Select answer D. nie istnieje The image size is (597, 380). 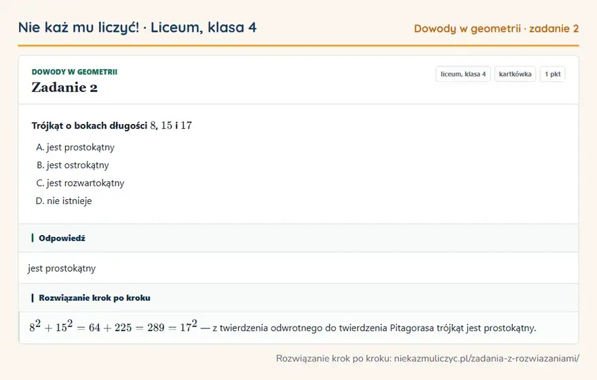[x=64, y=201]
